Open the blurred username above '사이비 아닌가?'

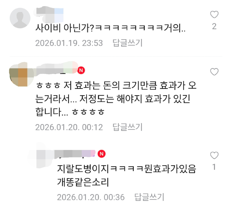(x=50, y=14)
